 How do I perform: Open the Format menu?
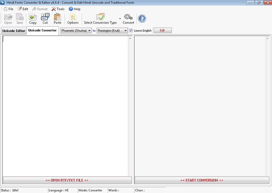click(x=40, y=9)
